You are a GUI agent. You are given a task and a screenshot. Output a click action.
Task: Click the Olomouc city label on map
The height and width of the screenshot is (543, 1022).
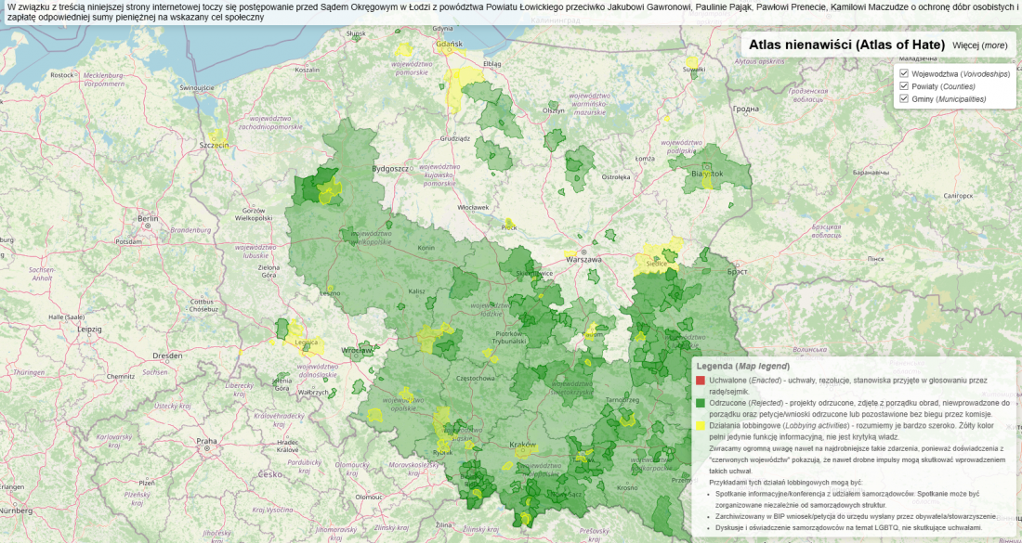tap(369, 497)
